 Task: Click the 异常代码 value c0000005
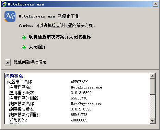tap(79, 120)
